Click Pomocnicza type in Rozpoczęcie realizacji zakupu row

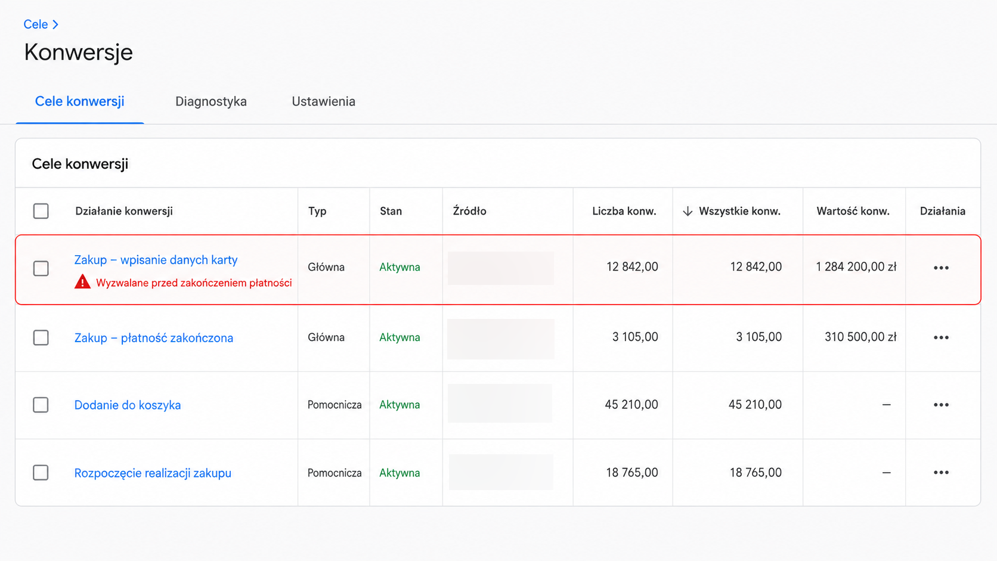(335, 473)
